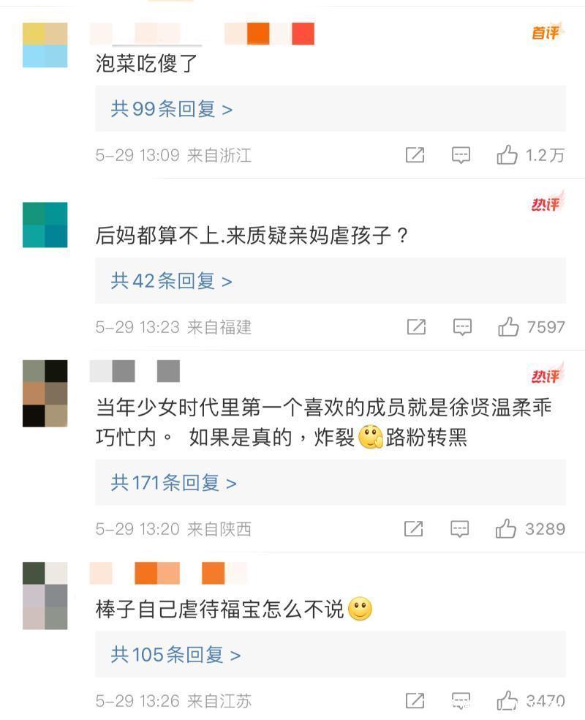Expand 共171条回复 replies
Viewport: 585px width, 720px height.
click(173, 483)
